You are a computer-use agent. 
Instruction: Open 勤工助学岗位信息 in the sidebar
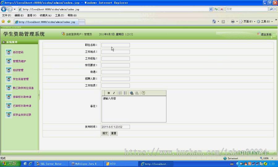23,88
